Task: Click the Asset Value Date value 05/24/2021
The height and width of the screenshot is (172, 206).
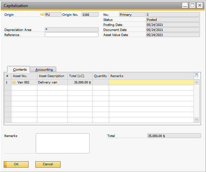Action: point(173,35)
